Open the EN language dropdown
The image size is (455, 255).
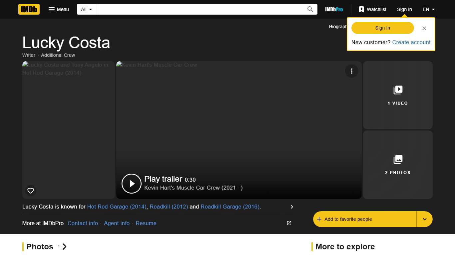(x=428, y=9)
